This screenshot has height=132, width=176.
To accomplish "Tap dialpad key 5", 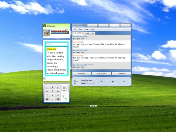I will pyautogui.click(x=52, y=91).
